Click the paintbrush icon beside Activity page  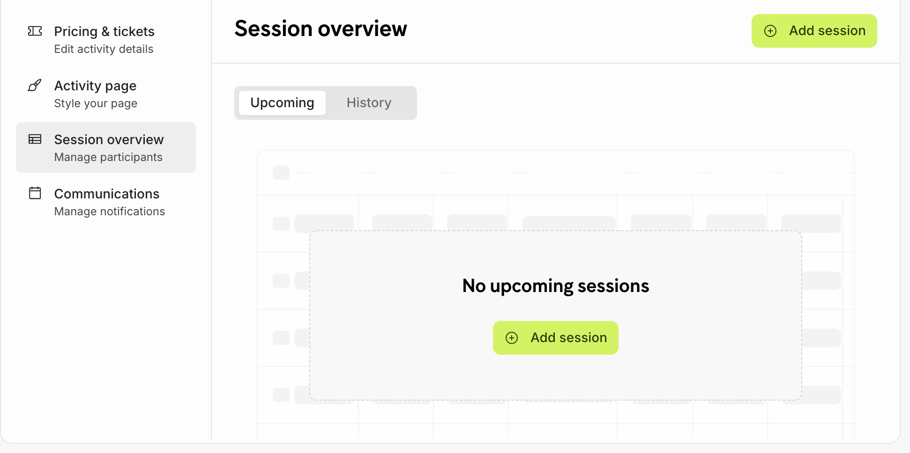35,85
